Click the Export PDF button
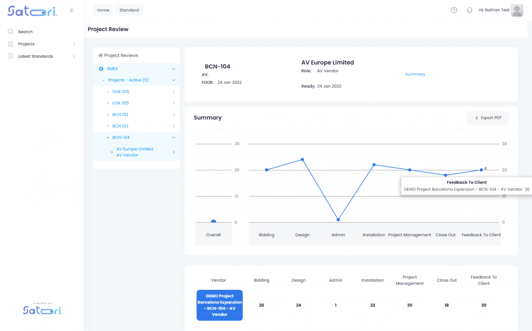This screenshot has height=331, width=532. point(487,118)
